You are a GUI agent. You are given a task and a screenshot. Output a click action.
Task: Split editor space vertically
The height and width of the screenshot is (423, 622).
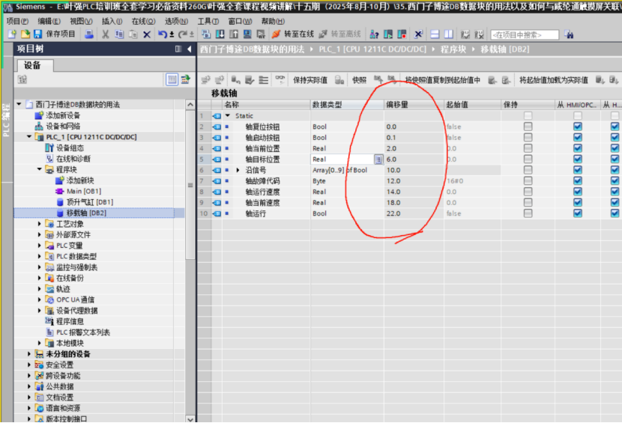(449, 34)
